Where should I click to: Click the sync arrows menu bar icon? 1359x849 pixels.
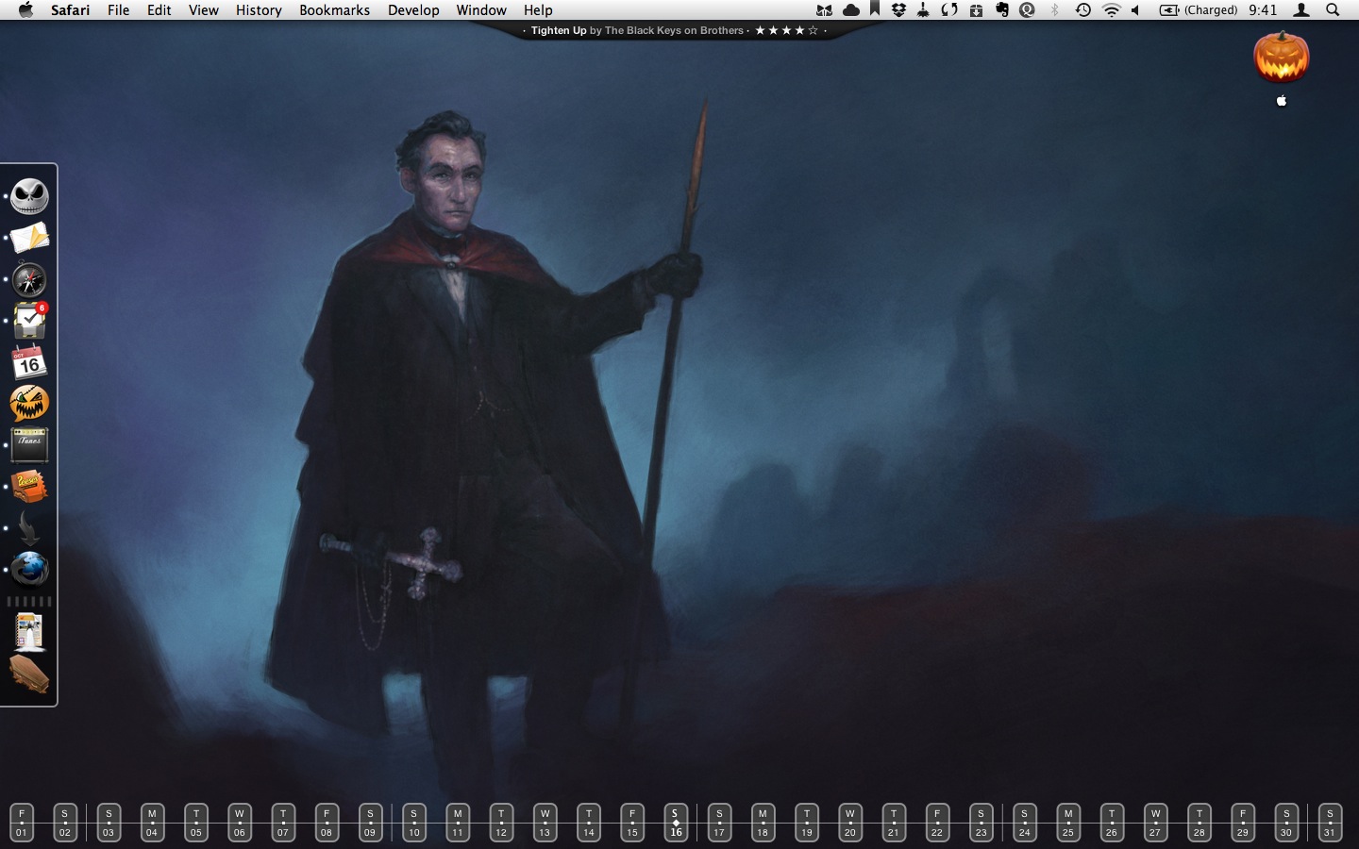(x=949, y=10)
